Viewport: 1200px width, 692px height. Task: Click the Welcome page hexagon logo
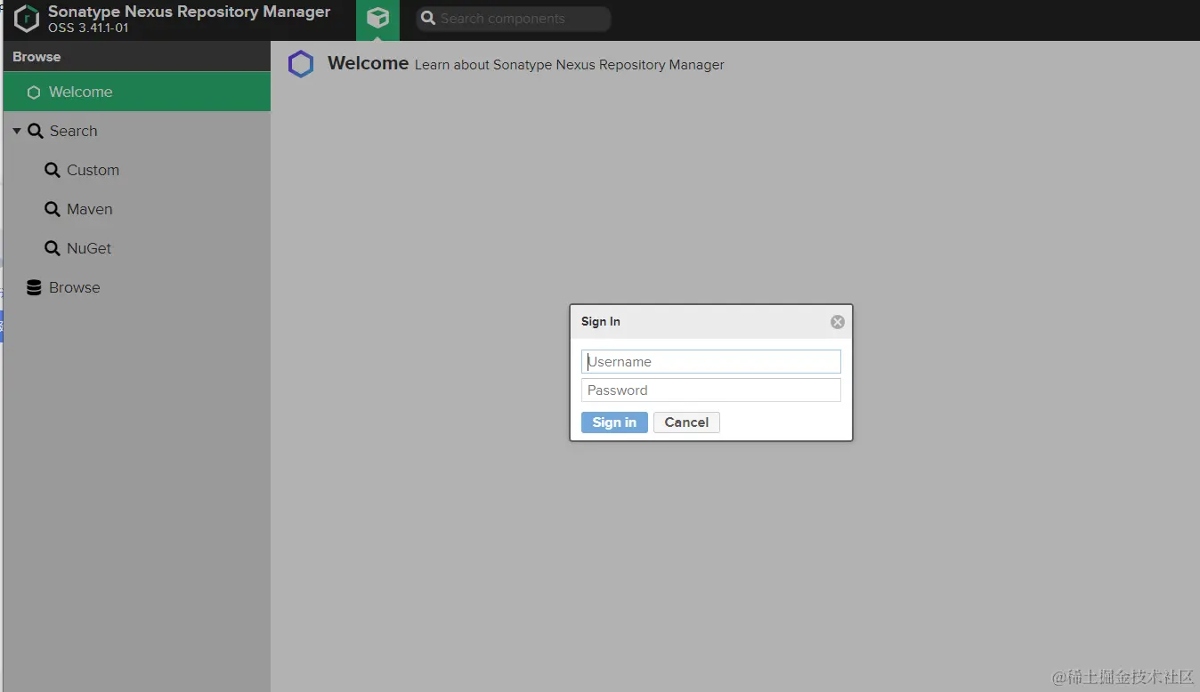[x=301, y=64]
